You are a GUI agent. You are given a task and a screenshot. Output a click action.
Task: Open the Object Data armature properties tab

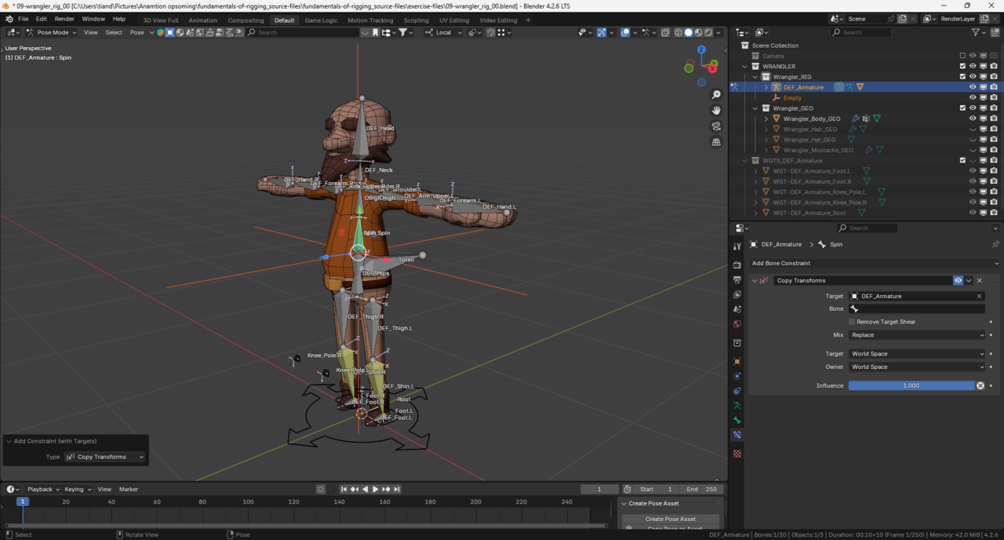click(x=737, y=406)
